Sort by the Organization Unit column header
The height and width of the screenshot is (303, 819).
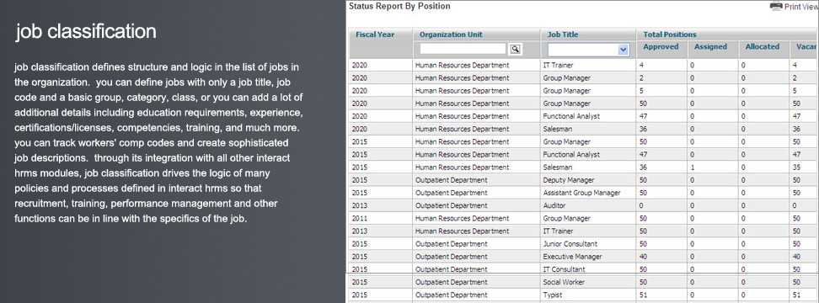451,35
